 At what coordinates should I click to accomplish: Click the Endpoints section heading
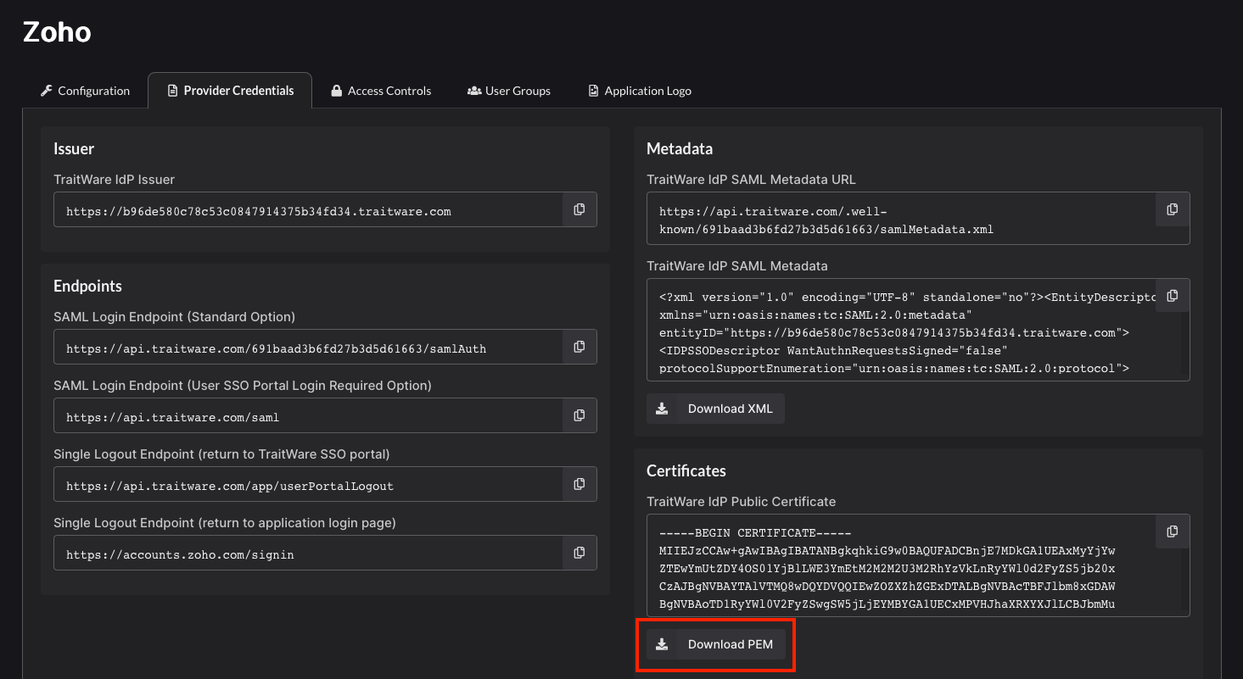pyautogui.click(x=87, y=286)
